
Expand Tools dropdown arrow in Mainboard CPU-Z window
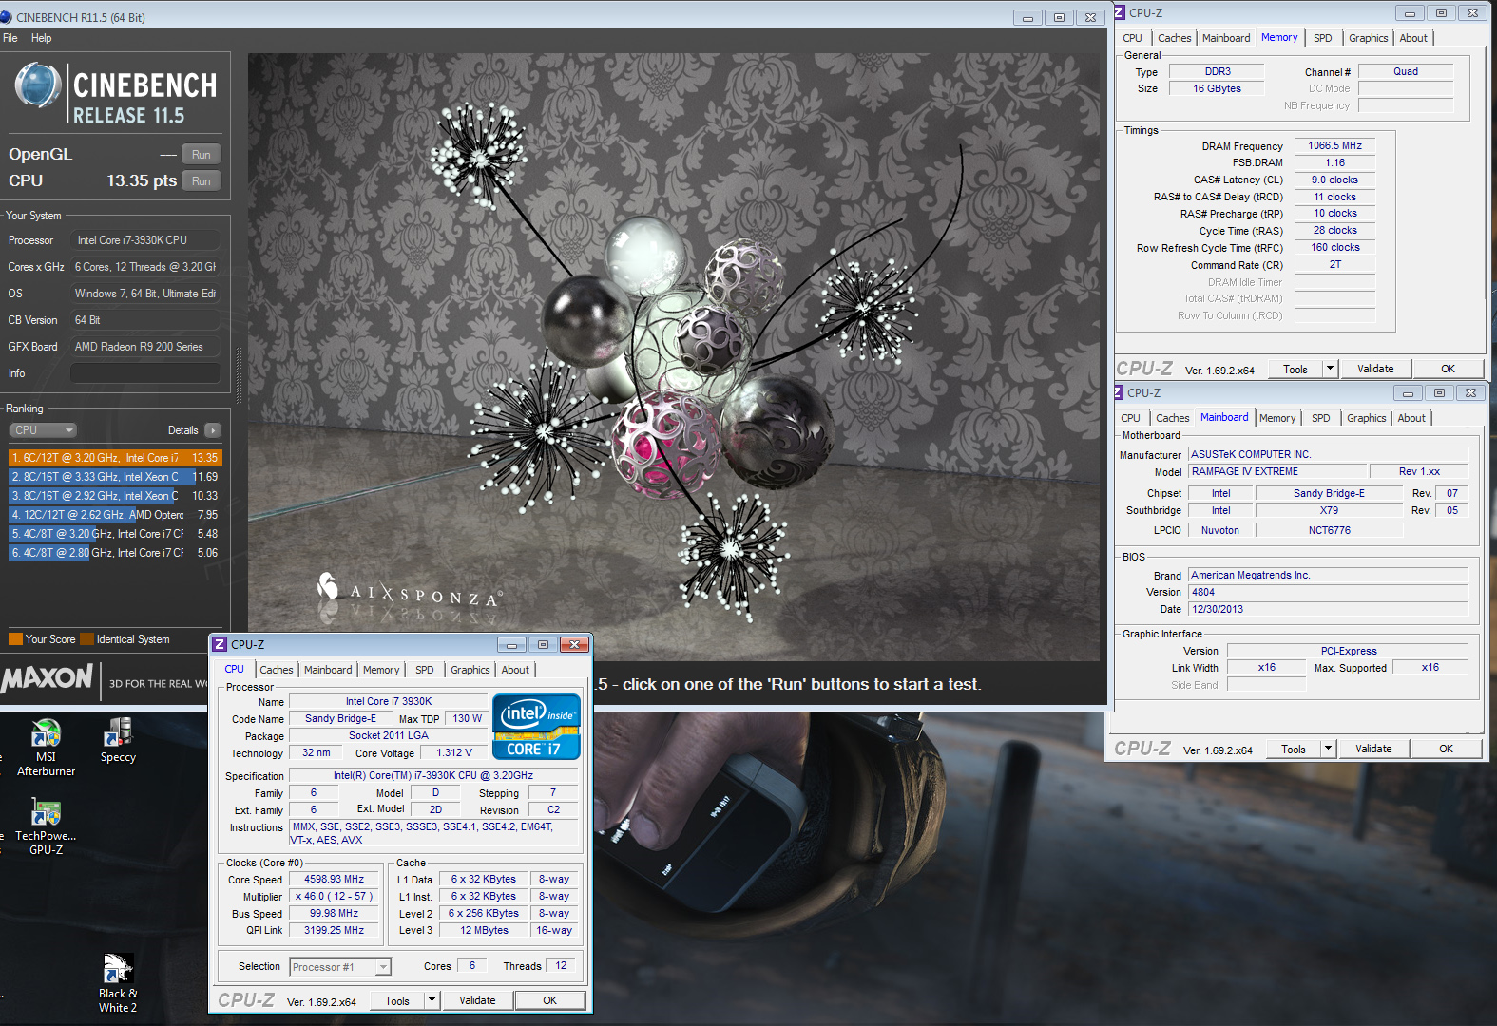pyautogui.click(x=1328, y=749)
